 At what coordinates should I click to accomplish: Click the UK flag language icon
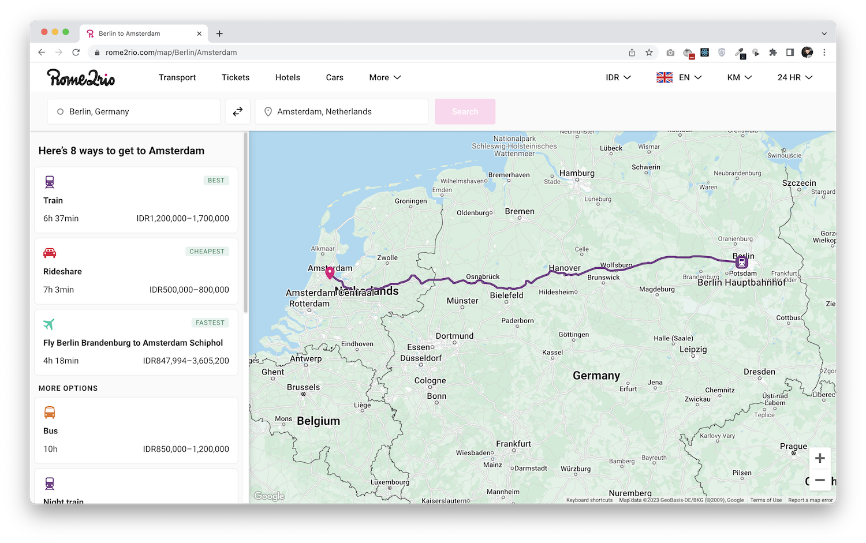point(665,77)
